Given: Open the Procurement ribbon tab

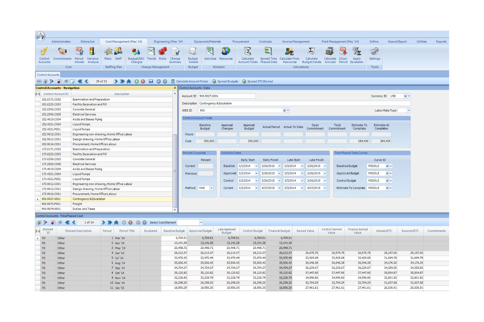Looking at the screenshot, I should click(241, 42).
